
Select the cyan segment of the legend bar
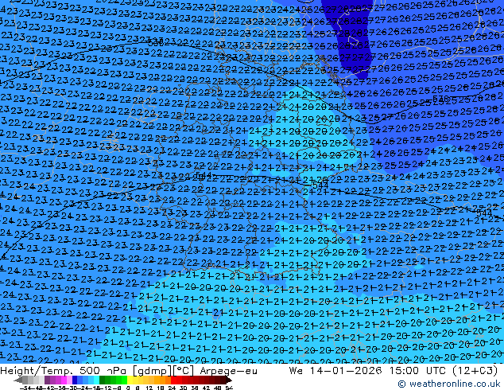pos(96,380)
